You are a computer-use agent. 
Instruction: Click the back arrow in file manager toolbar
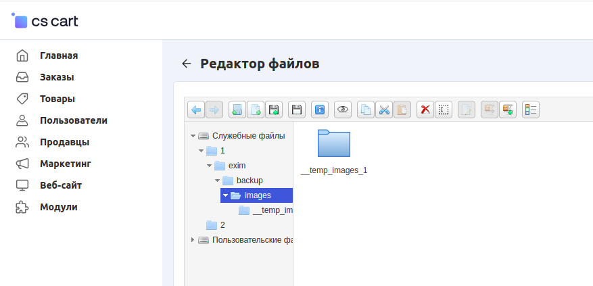[x=196, y=110]
